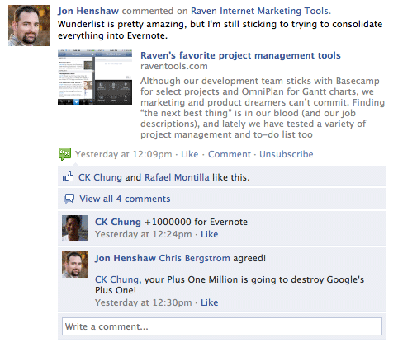Image resolution: width=398 pixels, height=347 pixels.
Task: Click Comment link under the post
Action: (230, 154)
